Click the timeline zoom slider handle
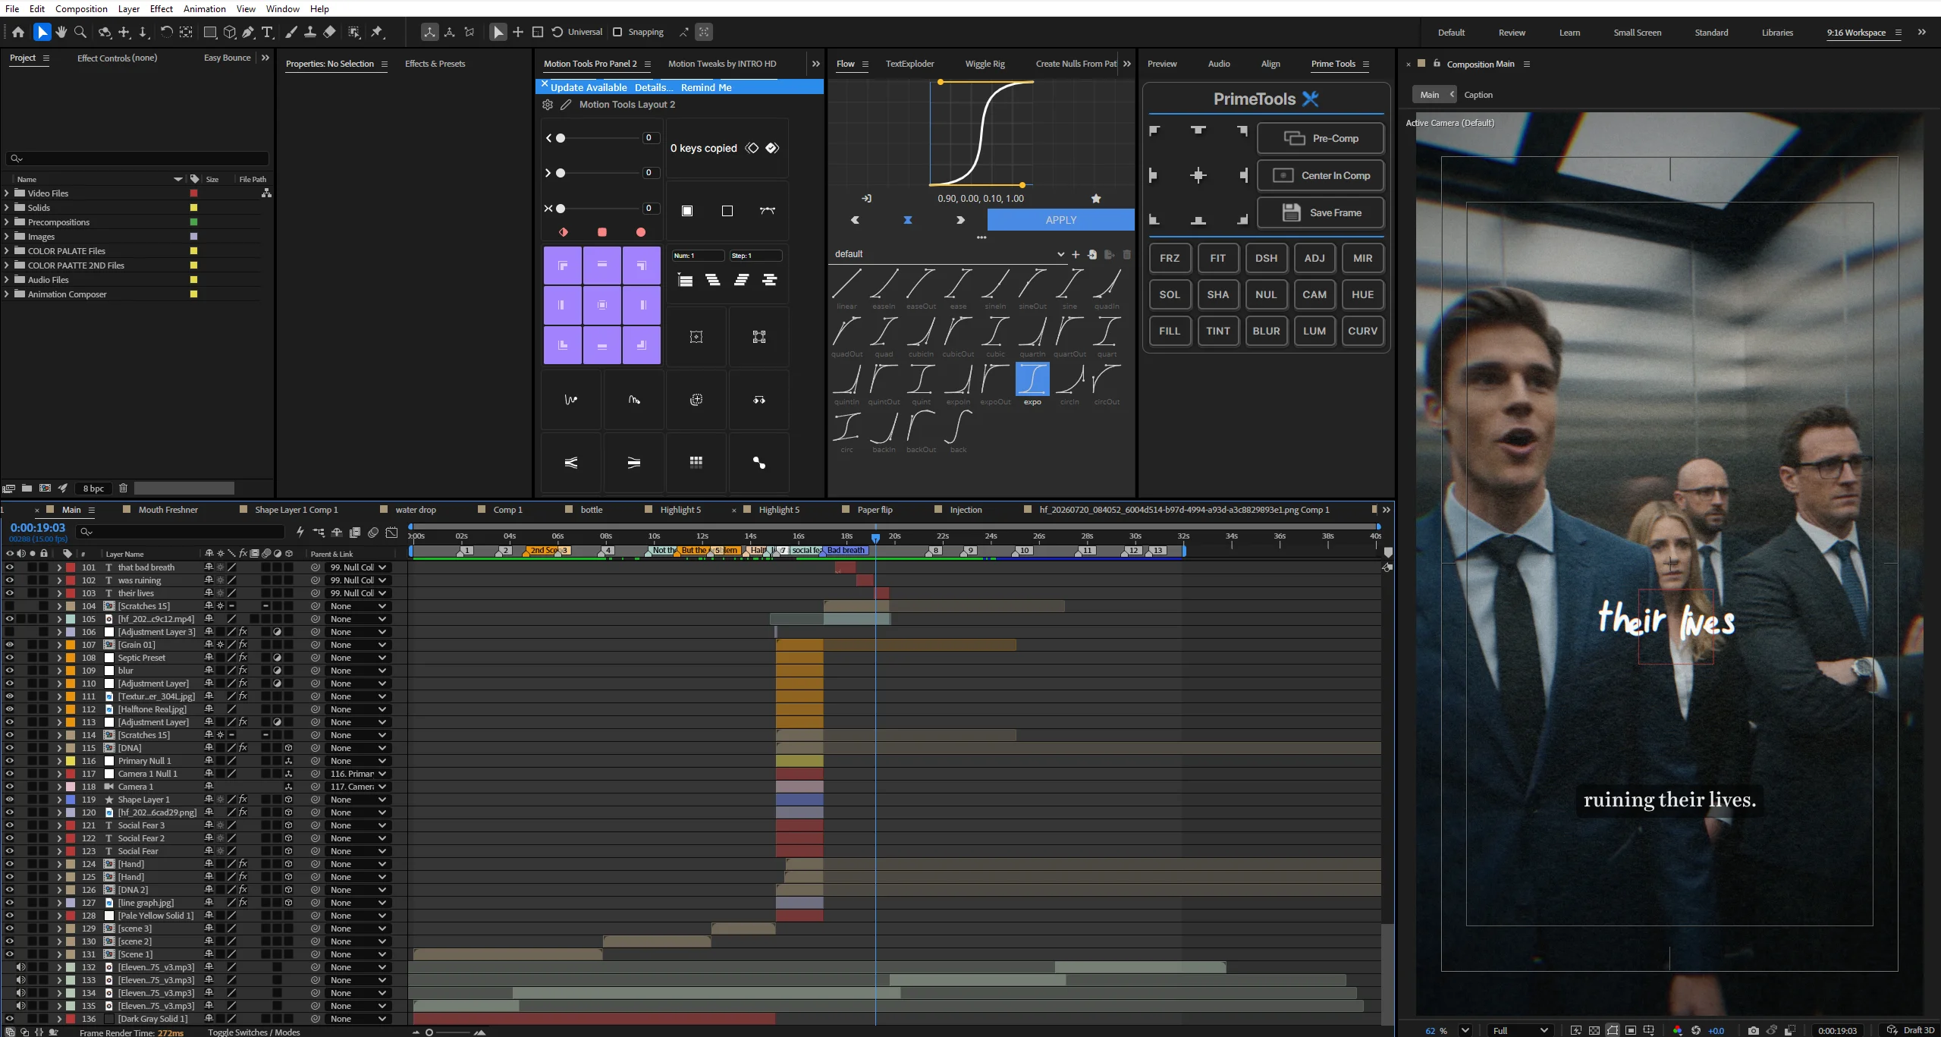 coord(429,1032)
